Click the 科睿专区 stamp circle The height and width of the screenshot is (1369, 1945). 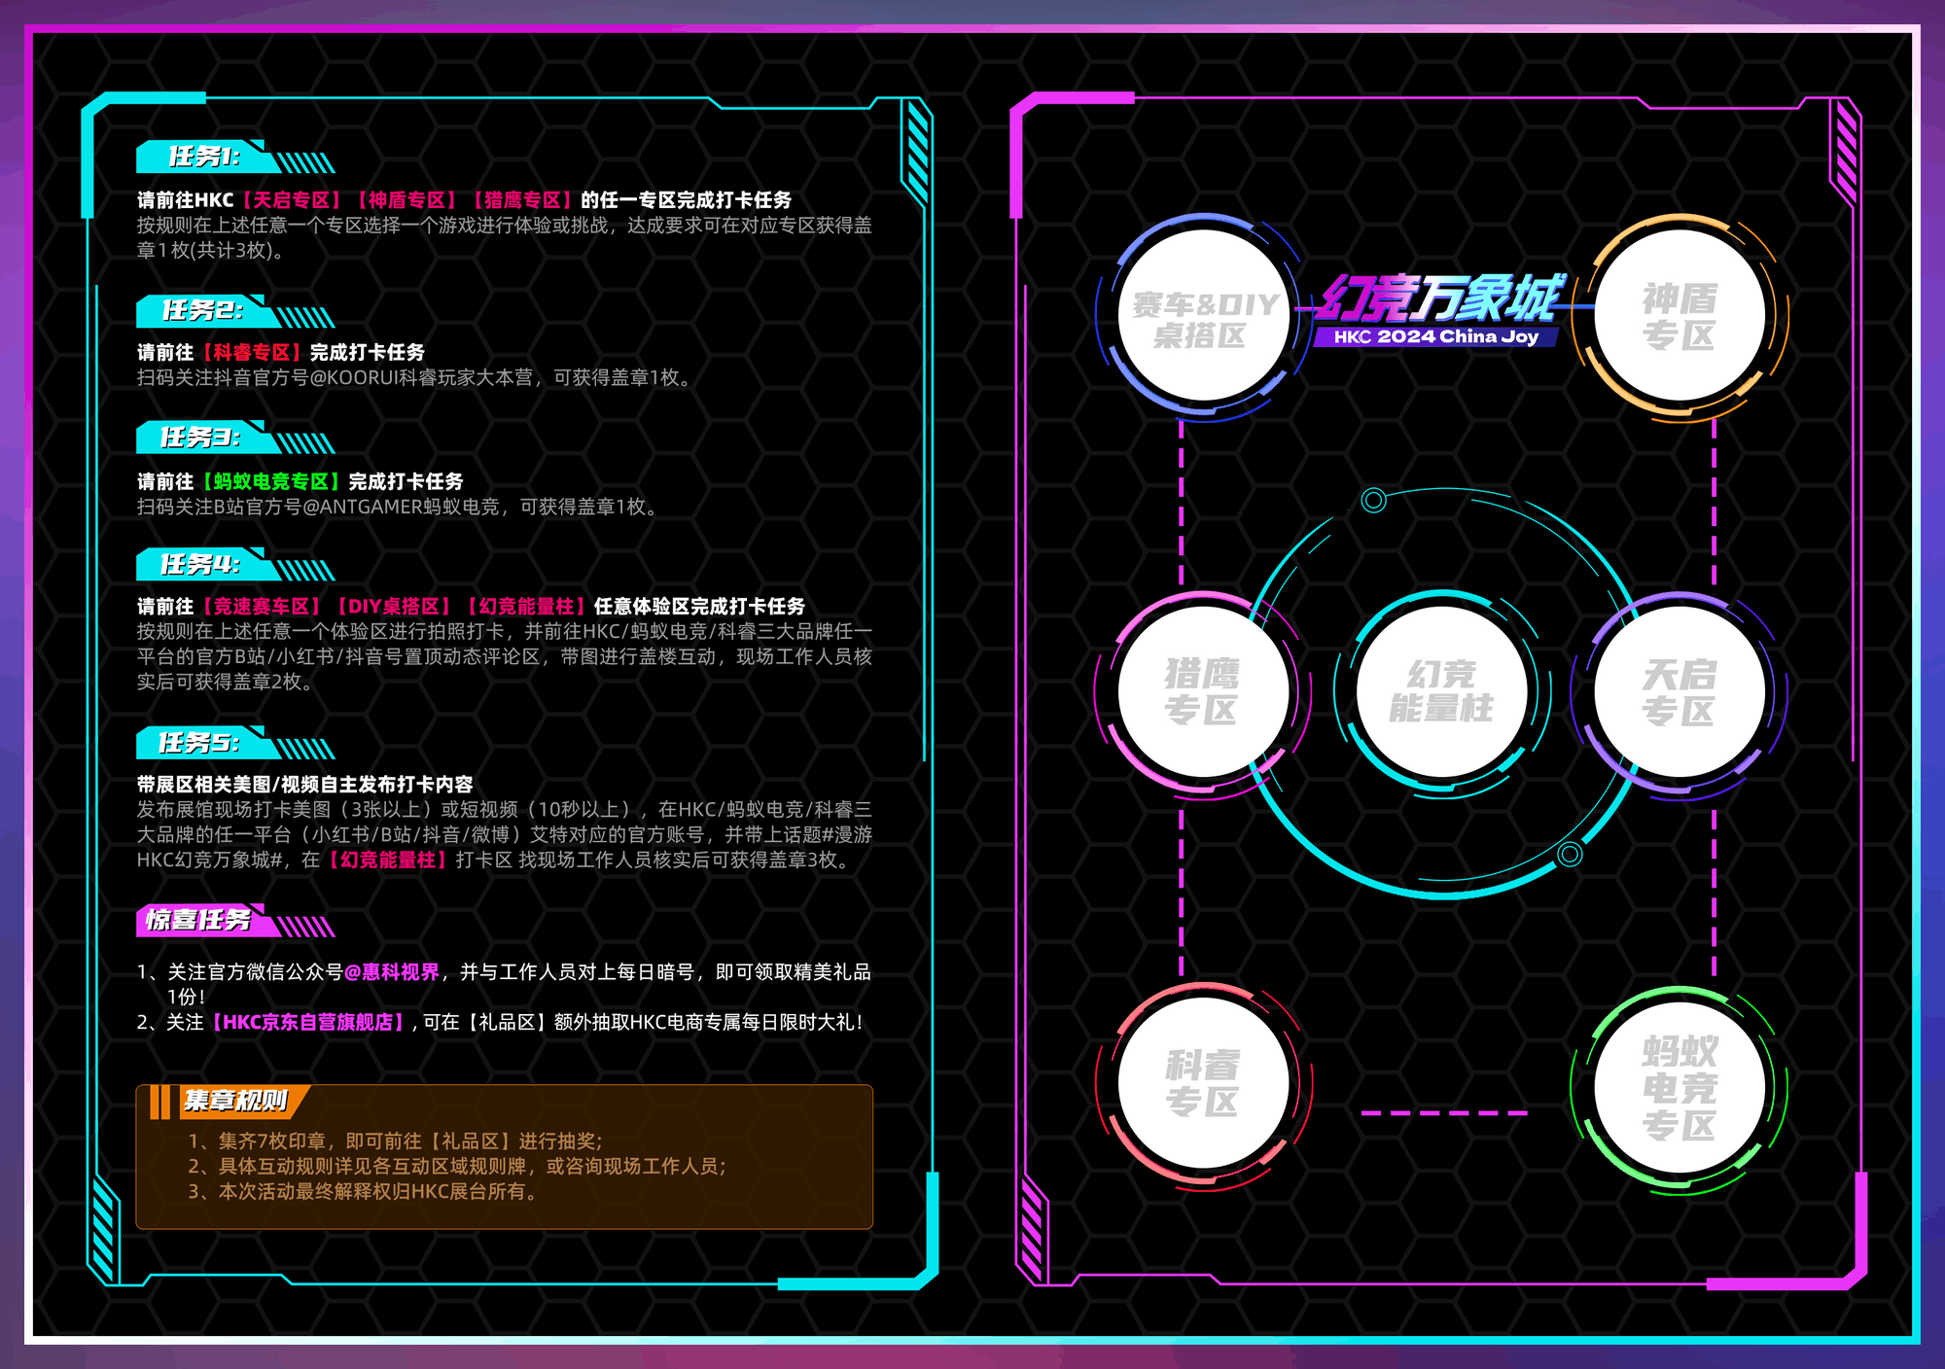click(x=1203, y=1083)
